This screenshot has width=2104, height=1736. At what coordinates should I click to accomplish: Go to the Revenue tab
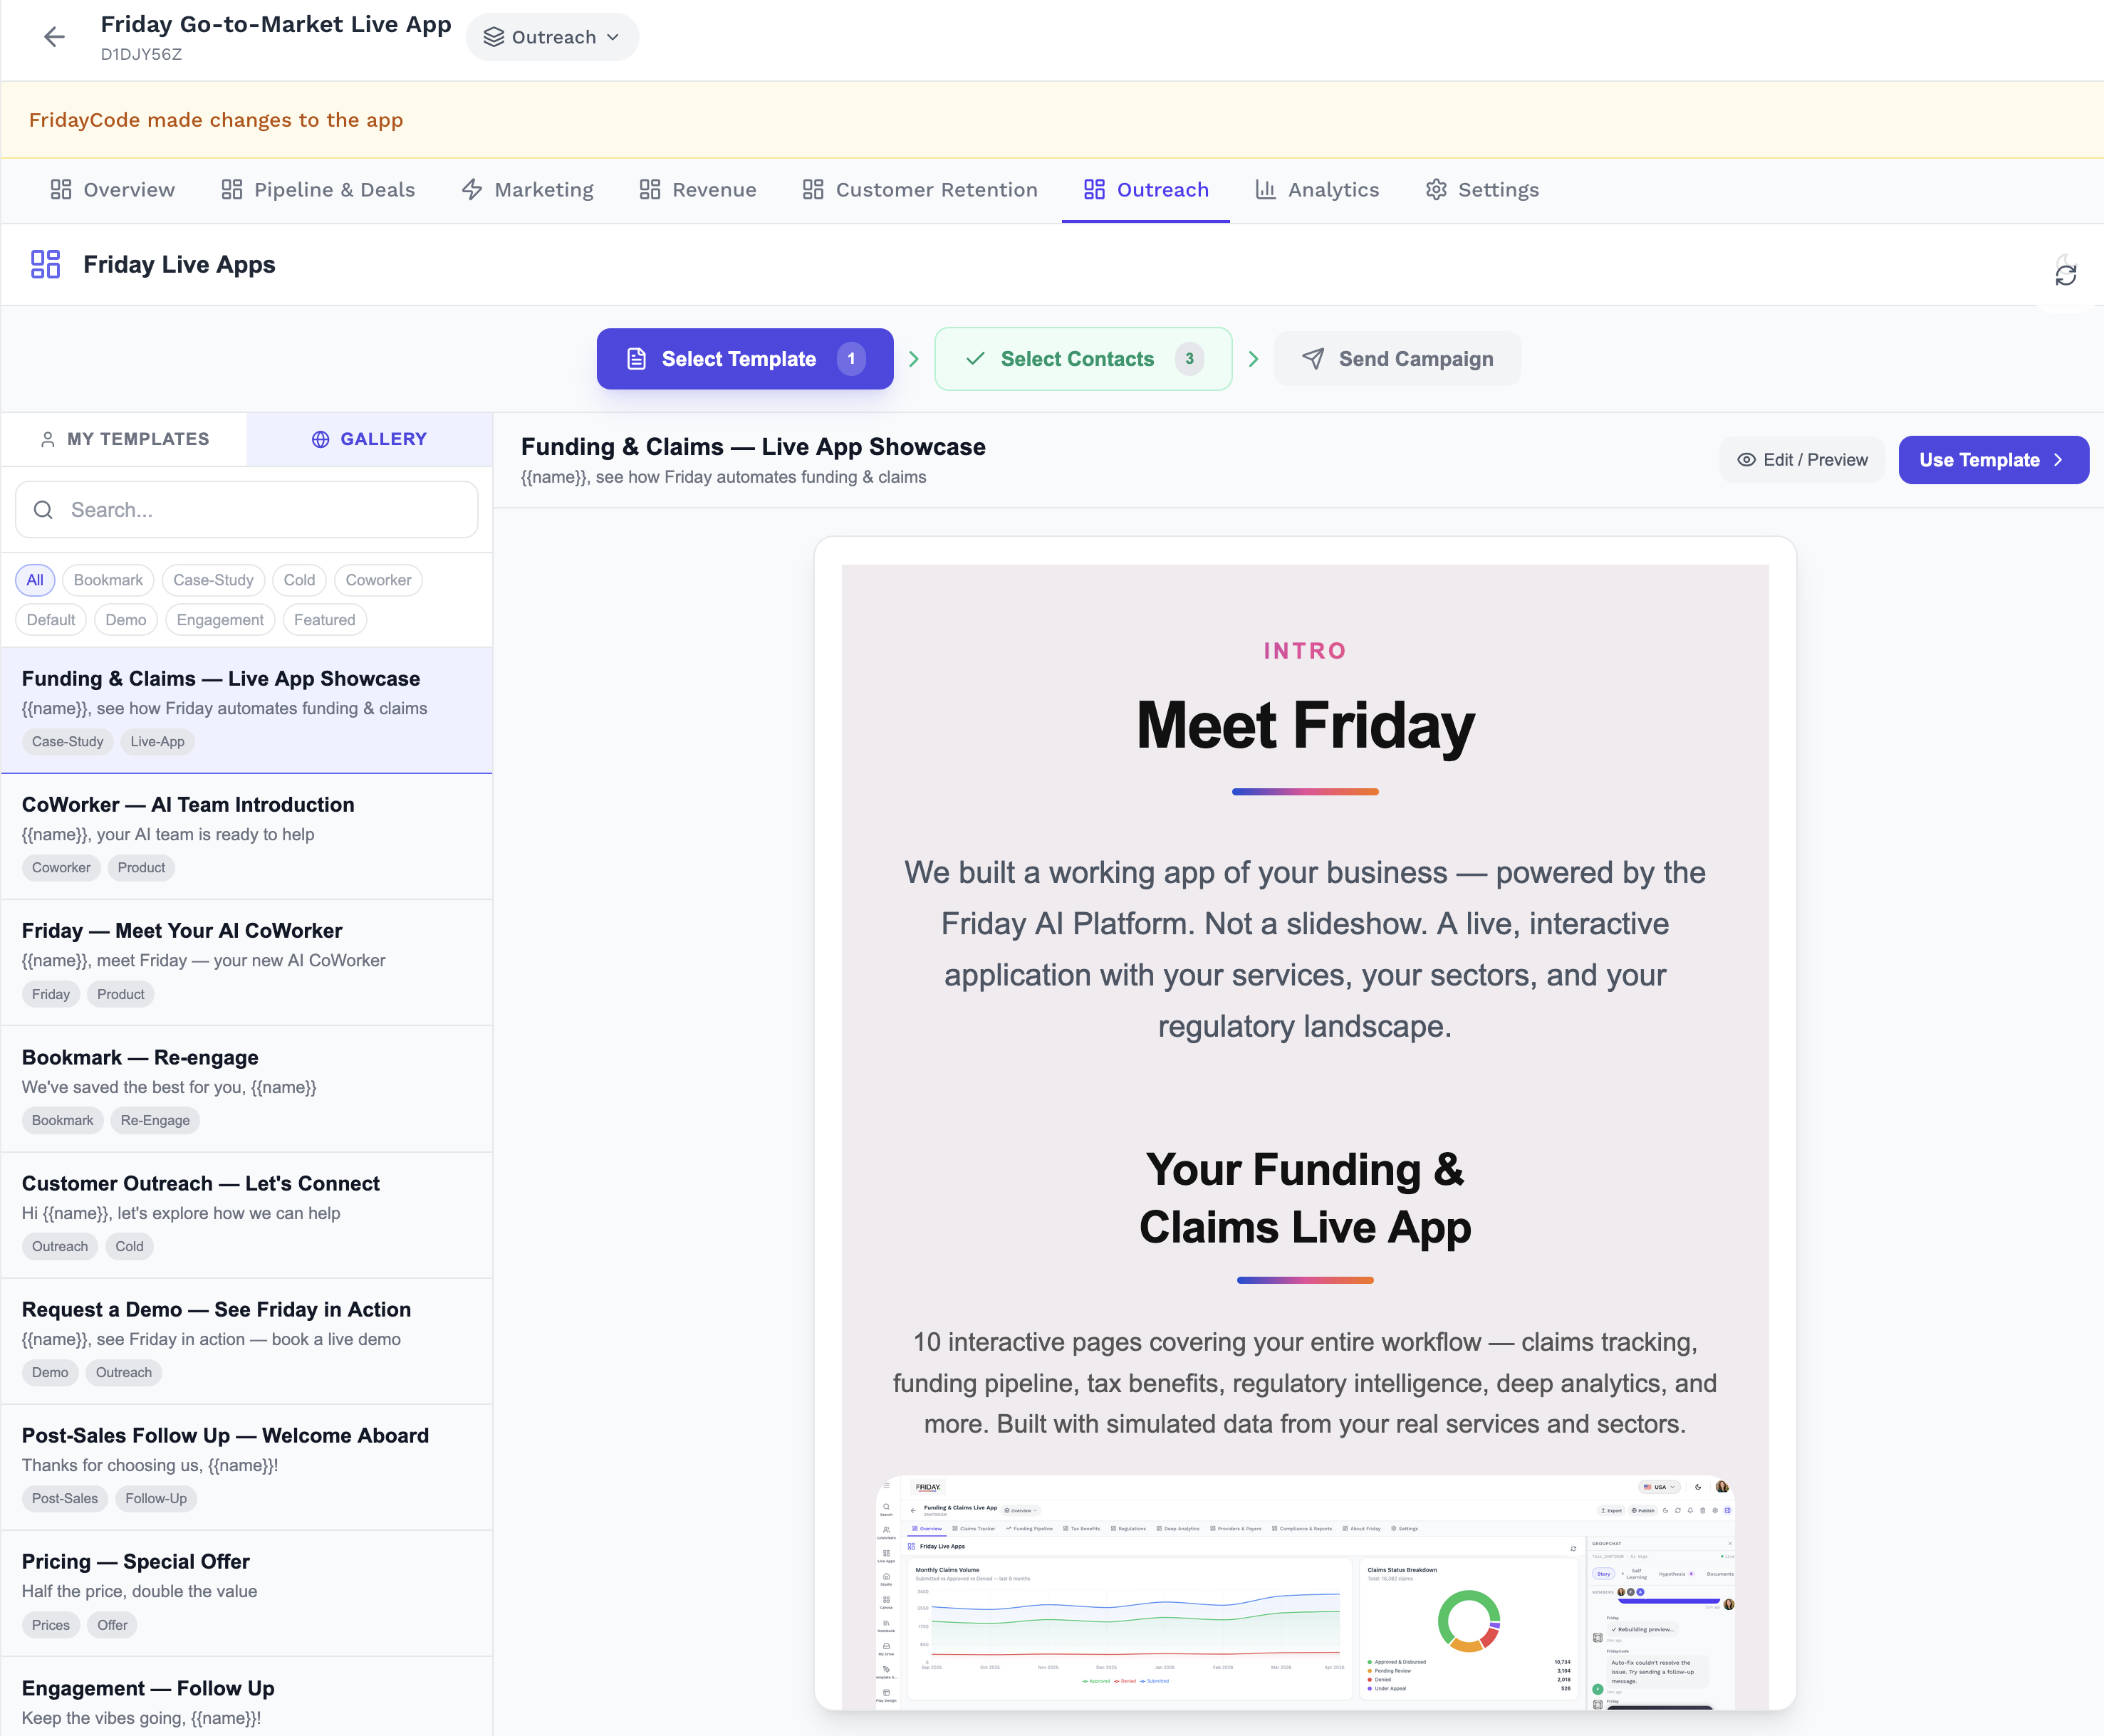698,190
